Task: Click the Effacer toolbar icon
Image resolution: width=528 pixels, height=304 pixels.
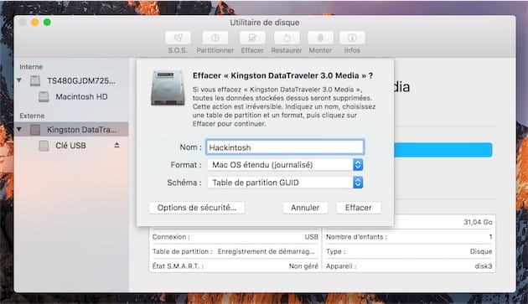Action: pos(252,38)
